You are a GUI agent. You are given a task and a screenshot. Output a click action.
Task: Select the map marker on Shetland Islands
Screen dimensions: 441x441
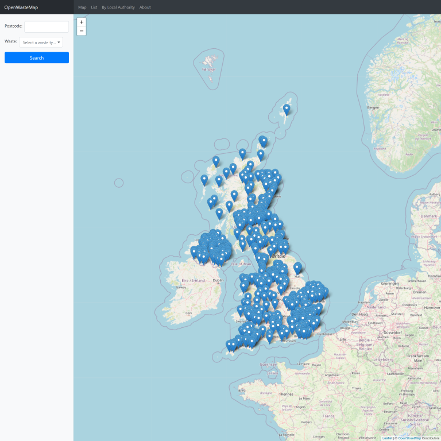click(x=287, y=110)
